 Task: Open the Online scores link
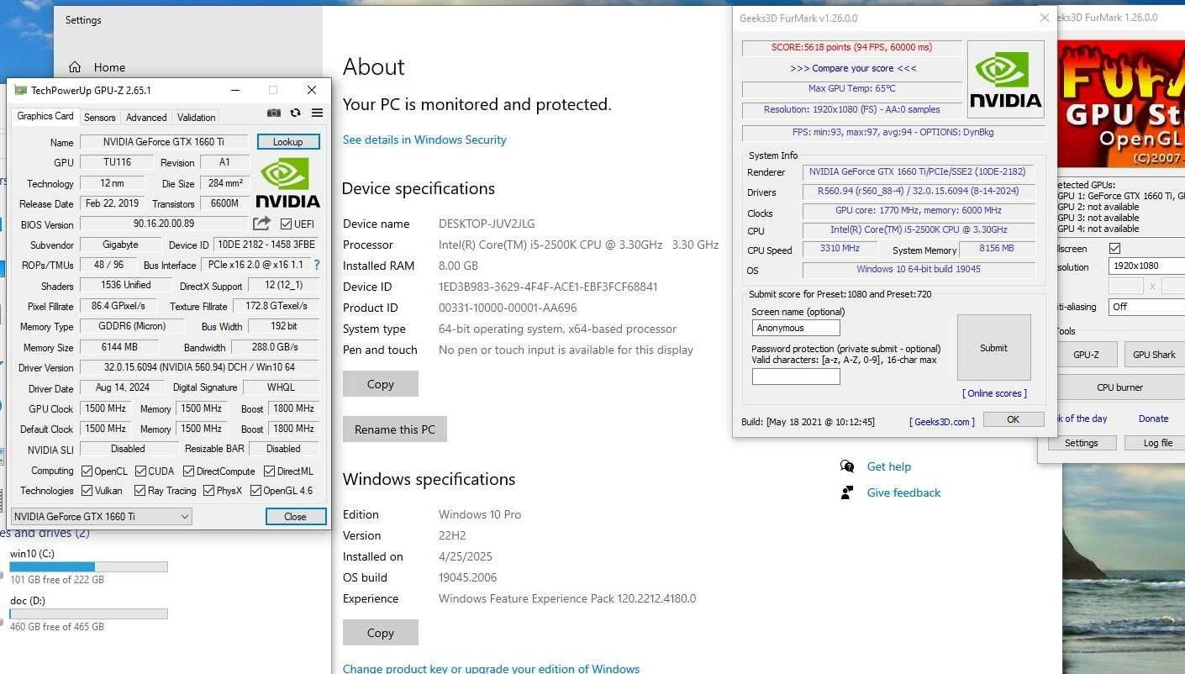click(x=994, y=393)
